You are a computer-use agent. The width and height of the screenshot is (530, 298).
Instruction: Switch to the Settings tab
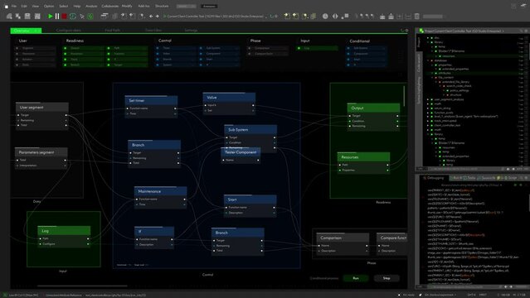pos(191,31)
